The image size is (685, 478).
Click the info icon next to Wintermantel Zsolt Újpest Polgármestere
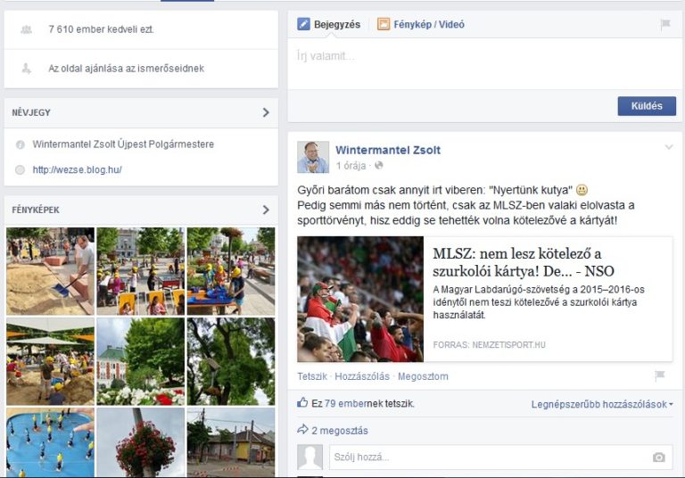[21, 144]
